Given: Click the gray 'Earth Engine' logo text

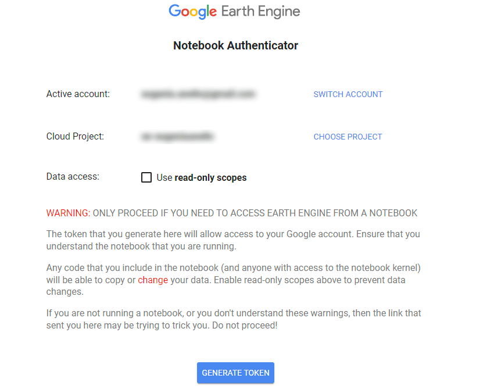Looking at the screenshot, I should (x=260, y=12).
